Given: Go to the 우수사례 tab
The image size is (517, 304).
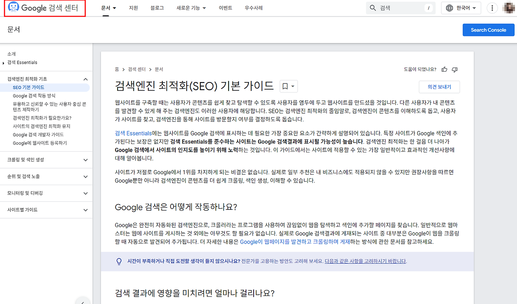Looking at the screenshot, I should click(254, 8).
